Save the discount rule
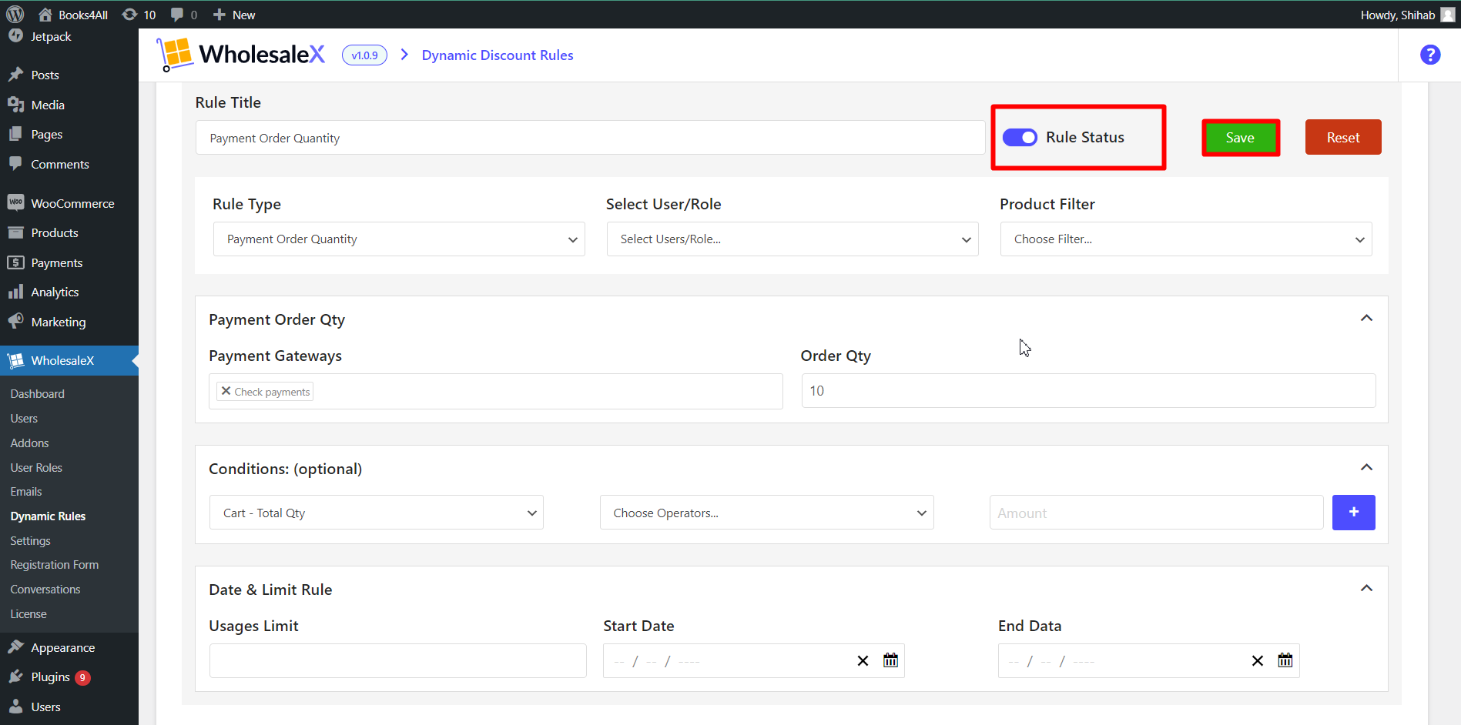The height and width of the screenshot is (725, 1461). coord(1240,138)
